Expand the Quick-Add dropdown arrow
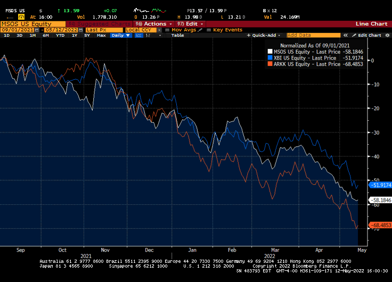392x282 pixels. [x=279, y=36]
